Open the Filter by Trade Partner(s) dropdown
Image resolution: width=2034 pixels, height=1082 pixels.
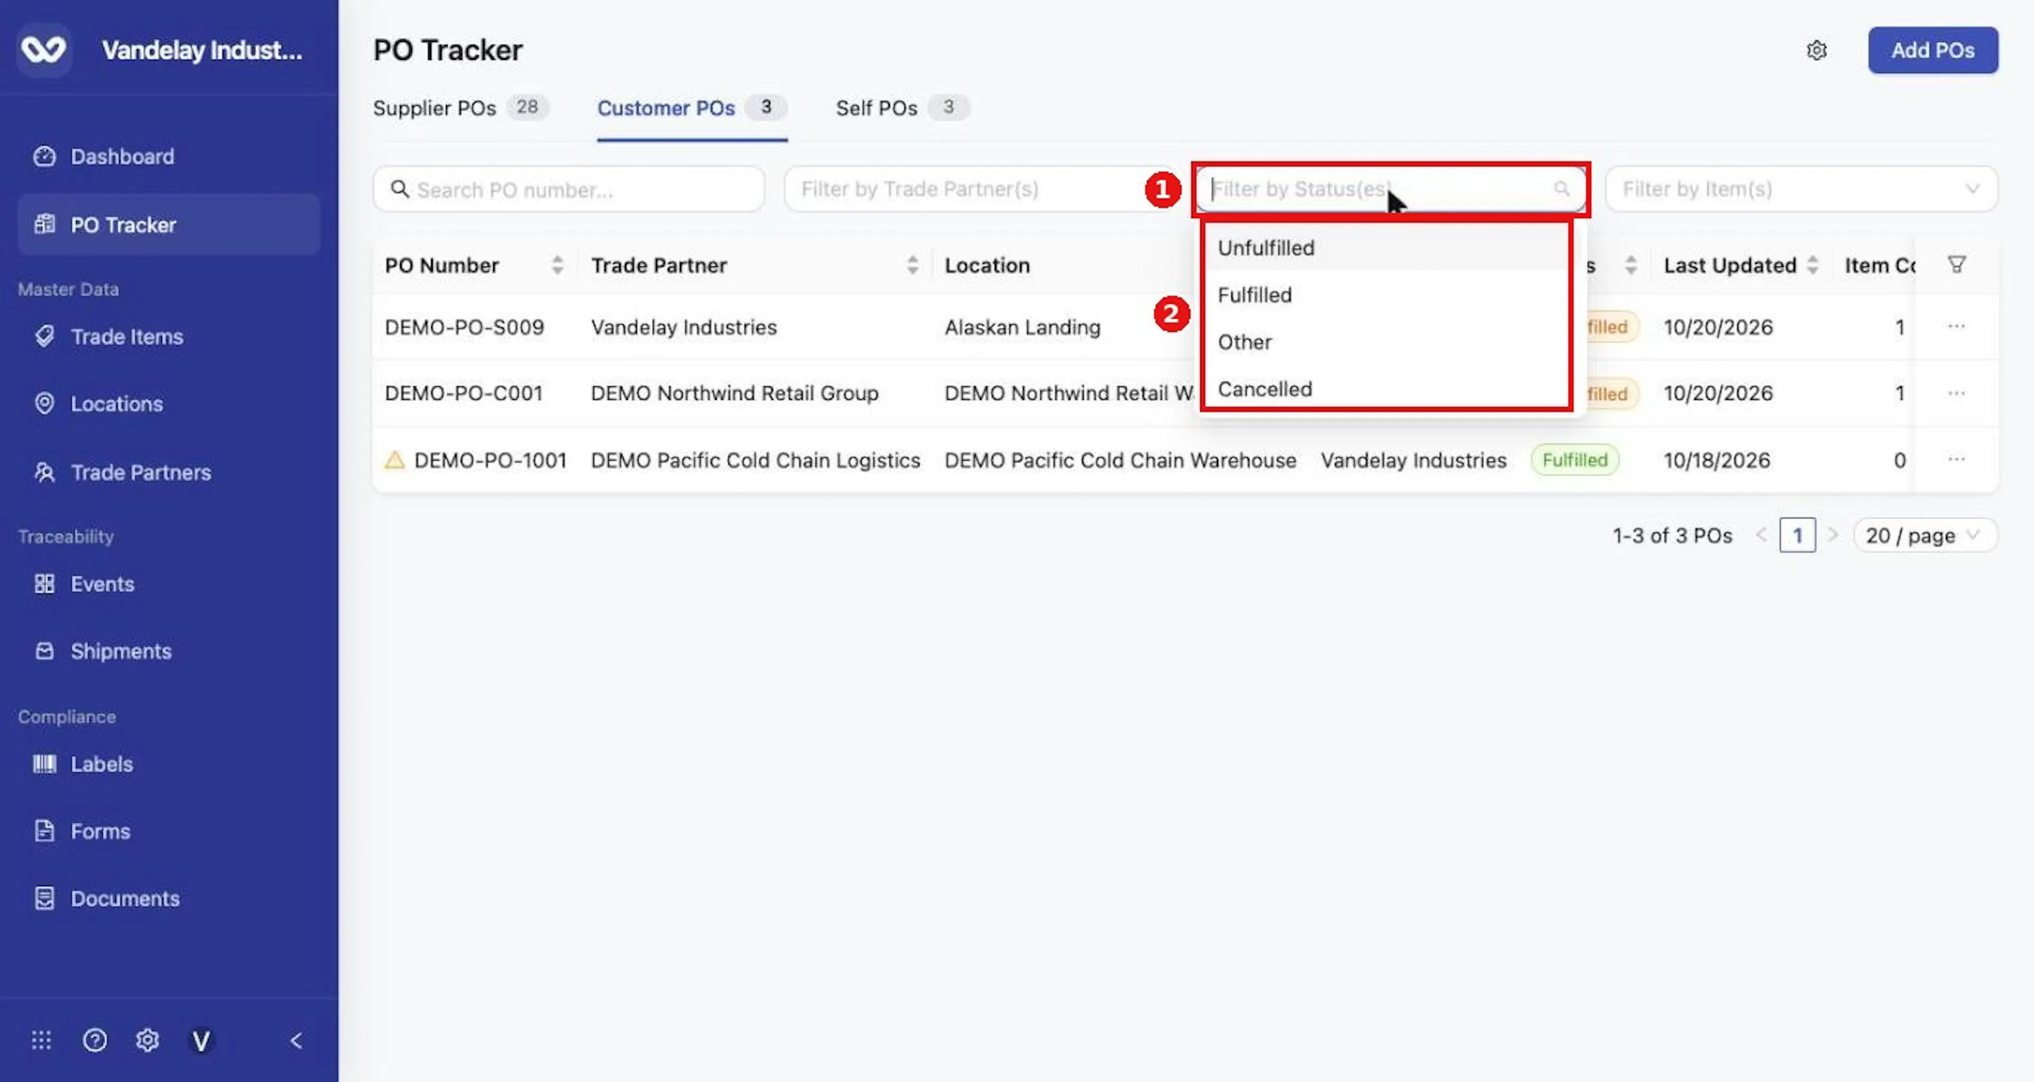point(979,190)
